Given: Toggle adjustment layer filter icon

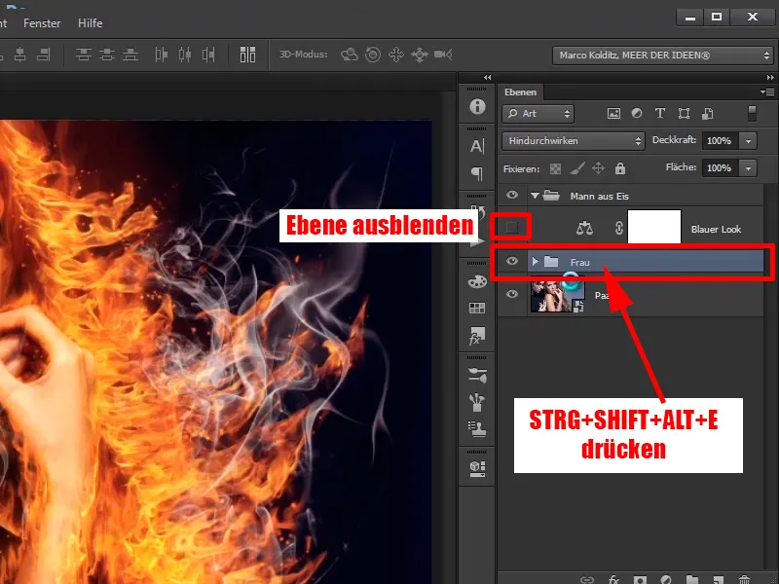Looking at the screenshot, I should 637,113.
